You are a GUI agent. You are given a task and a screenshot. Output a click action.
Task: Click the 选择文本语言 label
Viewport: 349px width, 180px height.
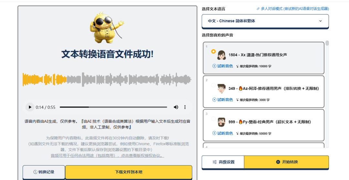(x=214, y=9)
